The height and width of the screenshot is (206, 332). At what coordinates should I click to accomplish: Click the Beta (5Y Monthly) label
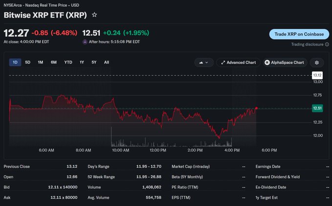coord(187,177)
